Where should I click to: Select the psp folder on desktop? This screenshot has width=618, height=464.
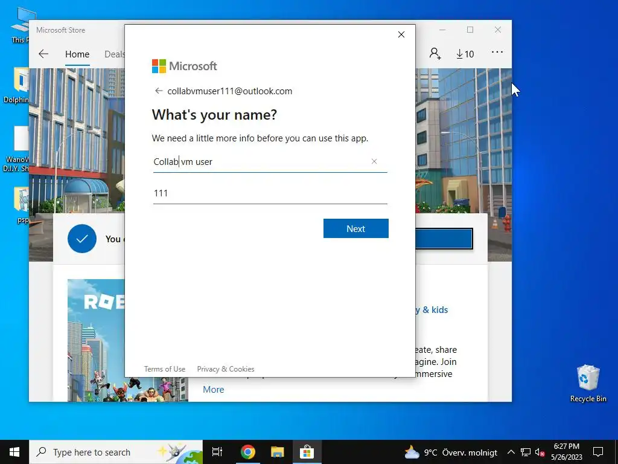pyautogui.click(x=22, y=205)
